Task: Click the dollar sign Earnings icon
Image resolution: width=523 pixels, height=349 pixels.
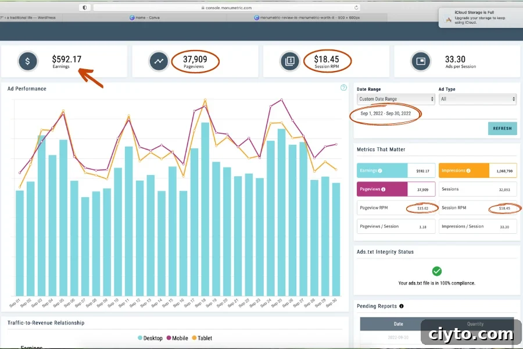Action: [28, 62]
